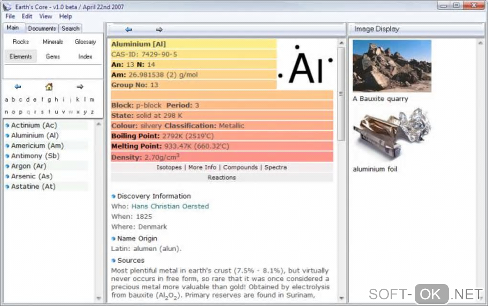The height and width of the screenshot is (306, 488).
Task: Click the content pane scroll down arrow
Action: [x=342, y=298]
